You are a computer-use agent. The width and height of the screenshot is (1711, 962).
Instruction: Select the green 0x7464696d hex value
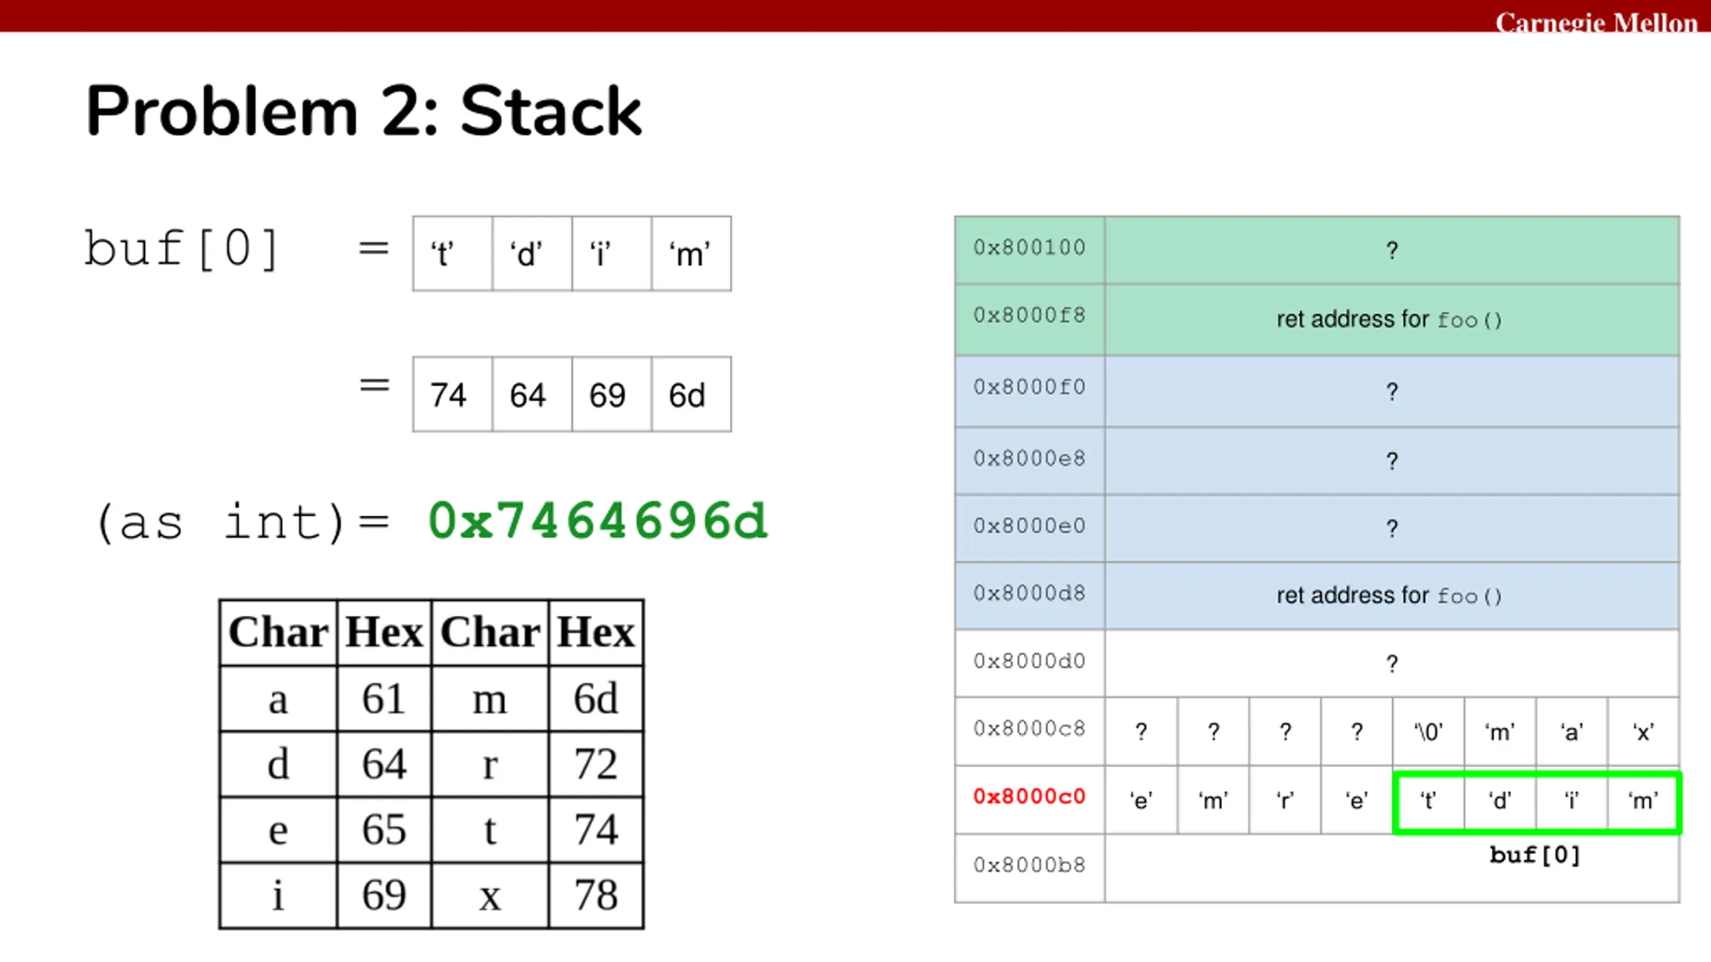(x=598, y=522)
